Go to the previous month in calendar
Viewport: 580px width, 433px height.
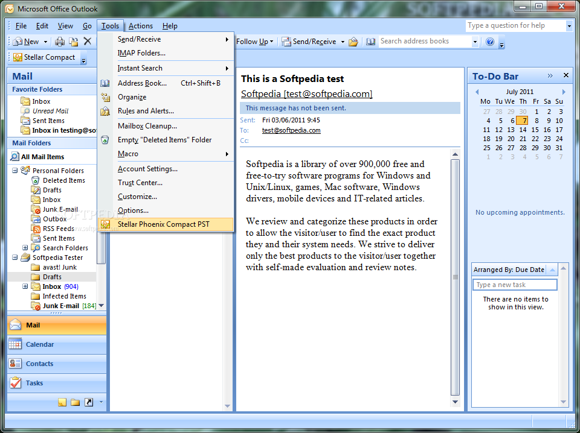[x=477, y=92]
